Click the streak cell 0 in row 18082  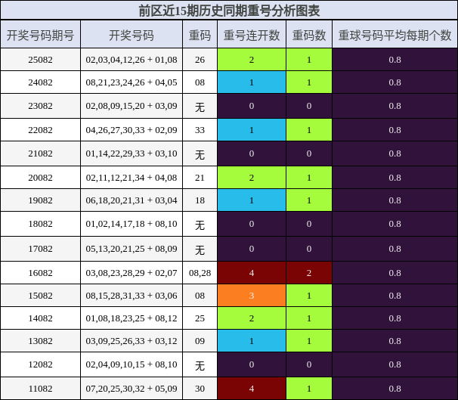click(x=252, y=224)
